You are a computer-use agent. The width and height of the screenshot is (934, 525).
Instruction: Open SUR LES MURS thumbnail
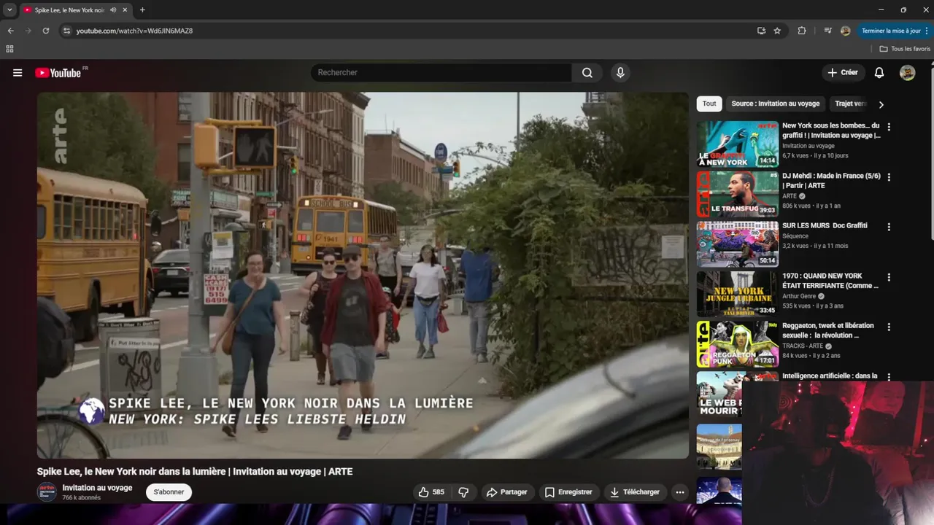click(x=737, y=244)
